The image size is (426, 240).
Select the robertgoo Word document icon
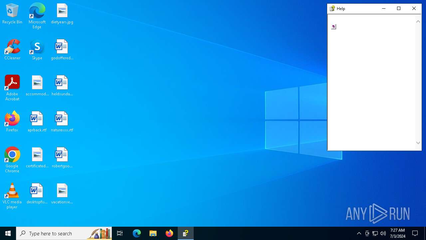tap(62, 158)
